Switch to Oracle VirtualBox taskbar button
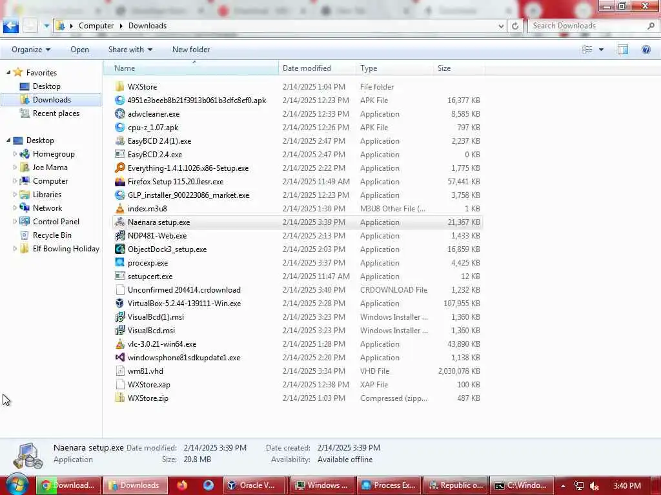Screen dimensions: 661x495 pyautogui.click(x=255, y=485)
